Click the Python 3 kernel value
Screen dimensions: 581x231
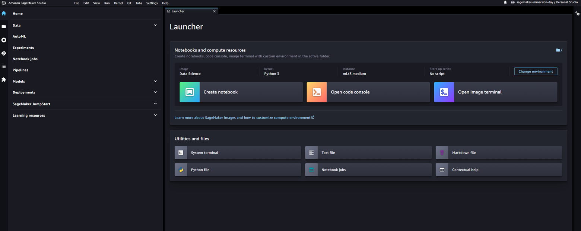tap(272, 74)
